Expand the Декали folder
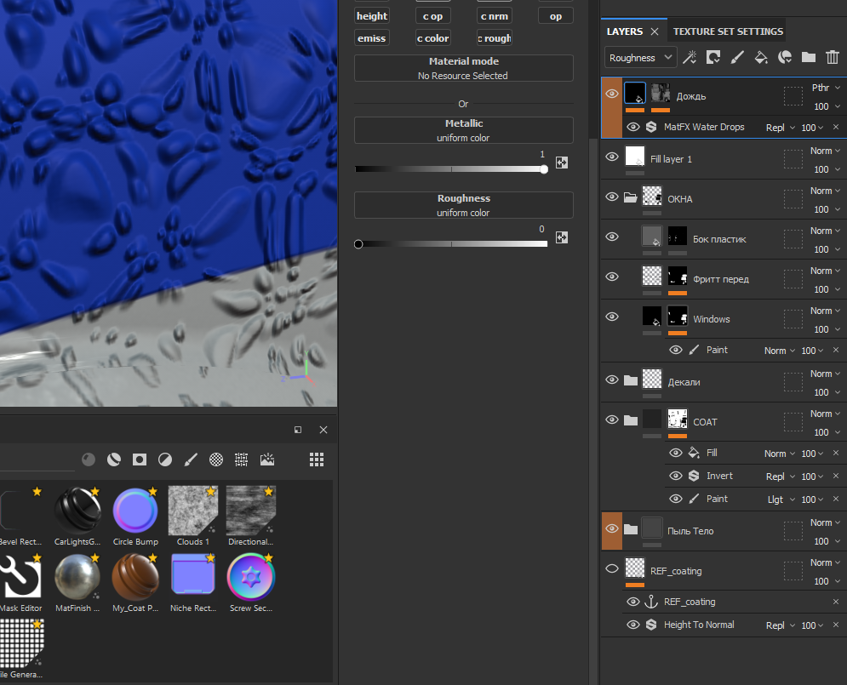 coord(631,380)
